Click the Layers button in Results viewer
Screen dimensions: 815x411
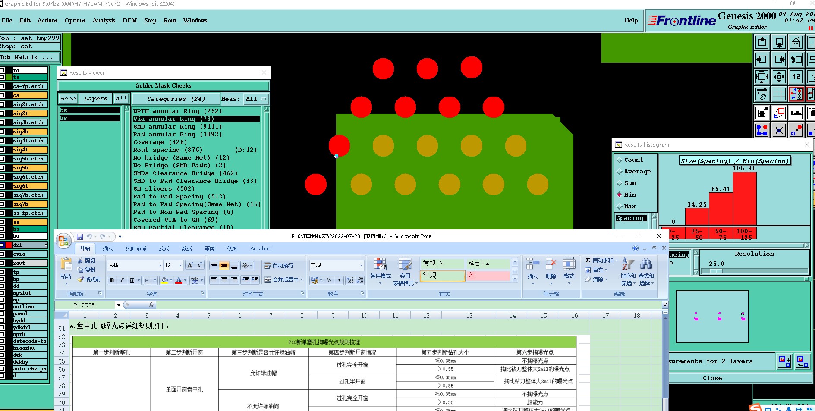(x=96, y=99)
